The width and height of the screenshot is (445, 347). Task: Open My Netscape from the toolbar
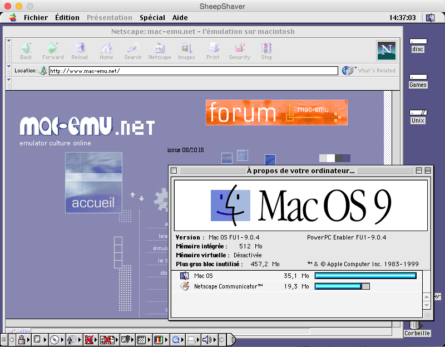[x=160, y=51]
